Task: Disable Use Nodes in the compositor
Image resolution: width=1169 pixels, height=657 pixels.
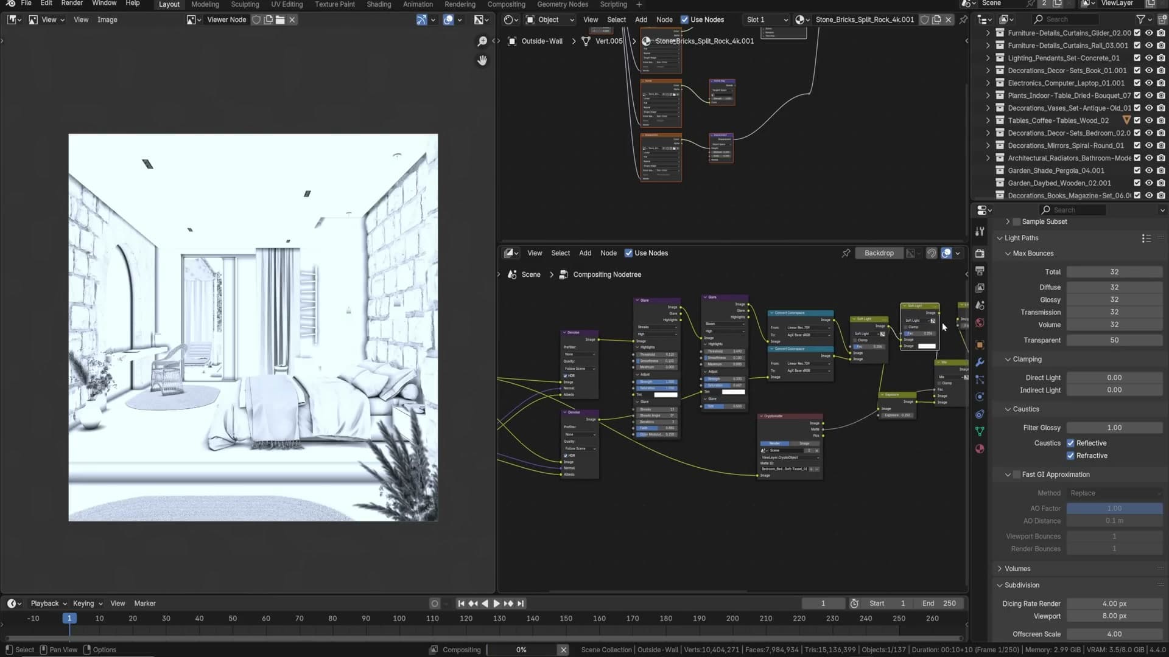Action: [629, 253]
